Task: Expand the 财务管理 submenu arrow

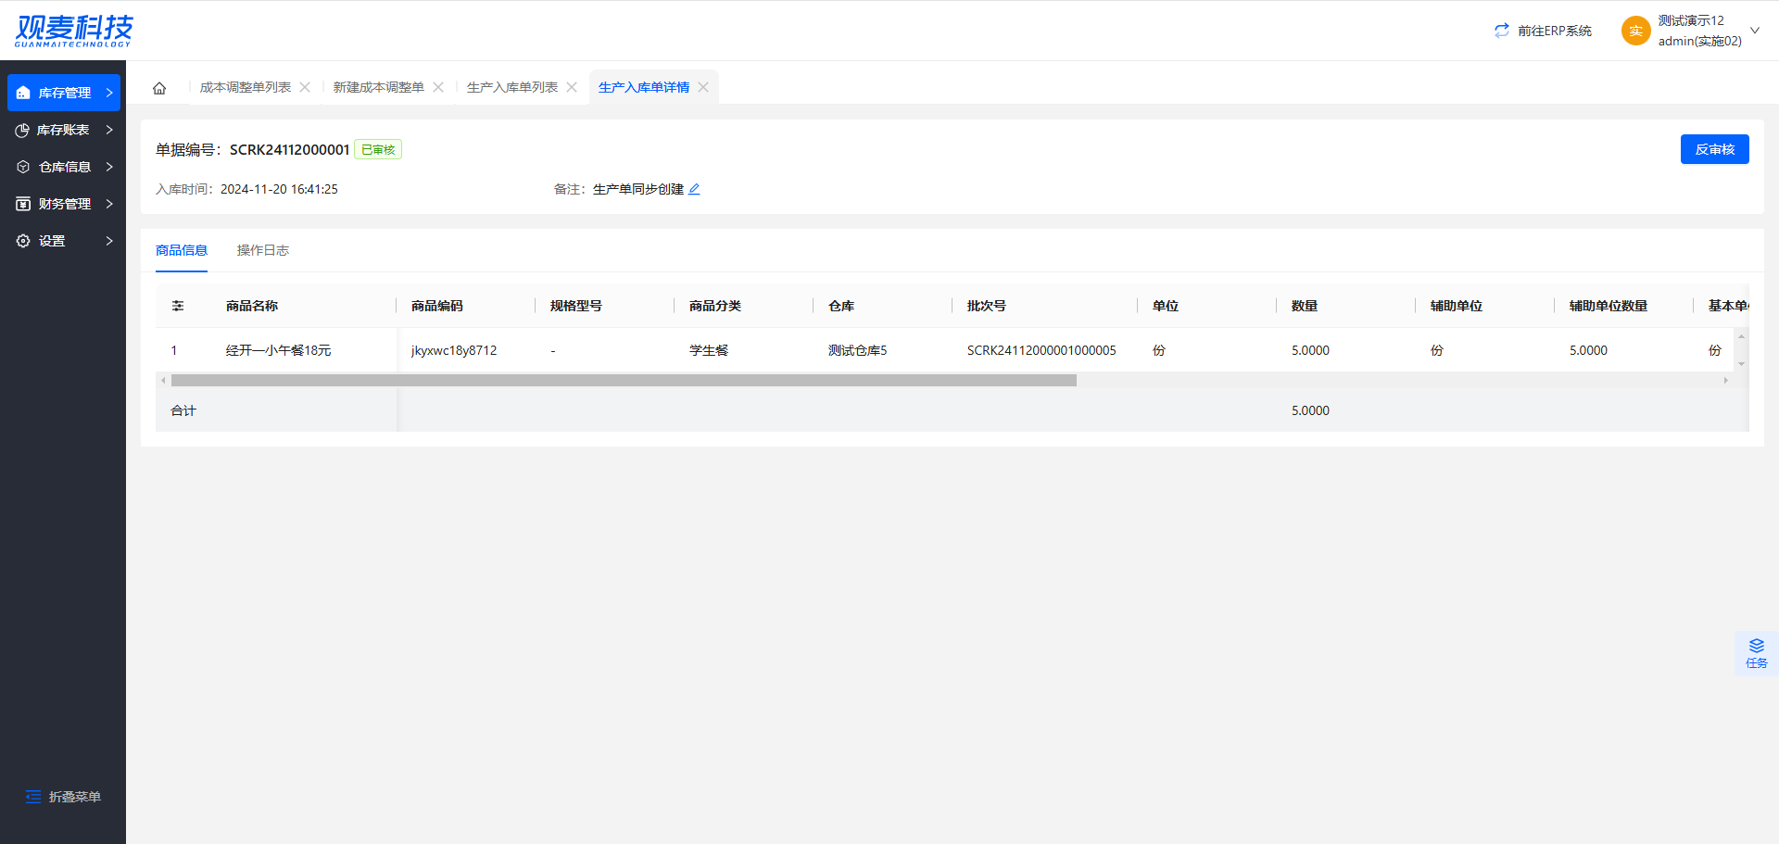Action: coord(109,204)
